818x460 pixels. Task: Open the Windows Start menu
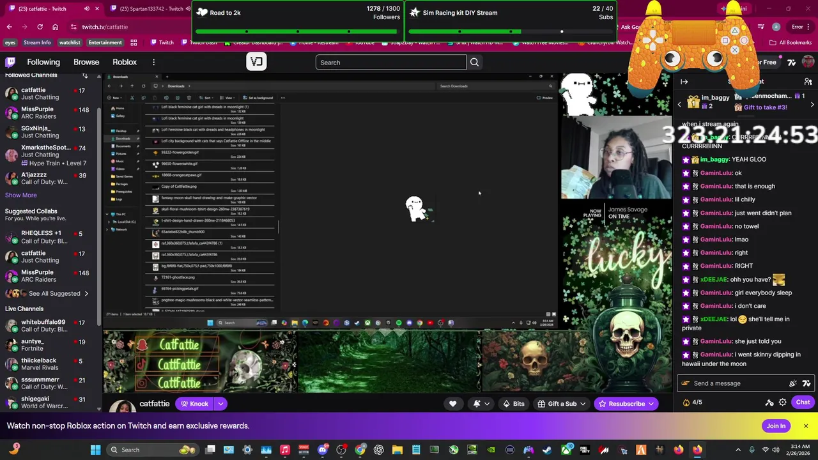pos(95,450)
